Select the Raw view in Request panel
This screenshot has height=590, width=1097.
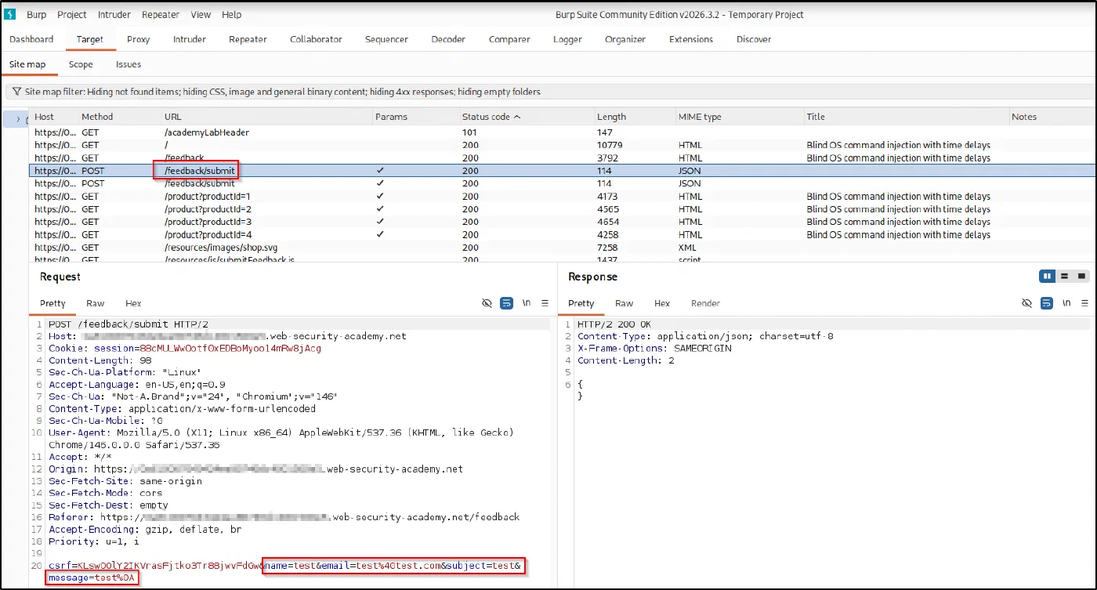pos(96,303)
